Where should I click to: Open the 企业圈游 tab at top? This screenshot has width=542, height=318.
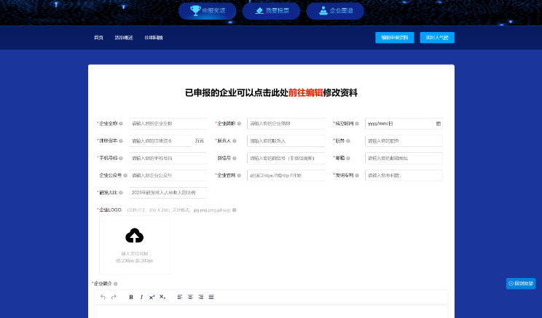pos(335,11)
